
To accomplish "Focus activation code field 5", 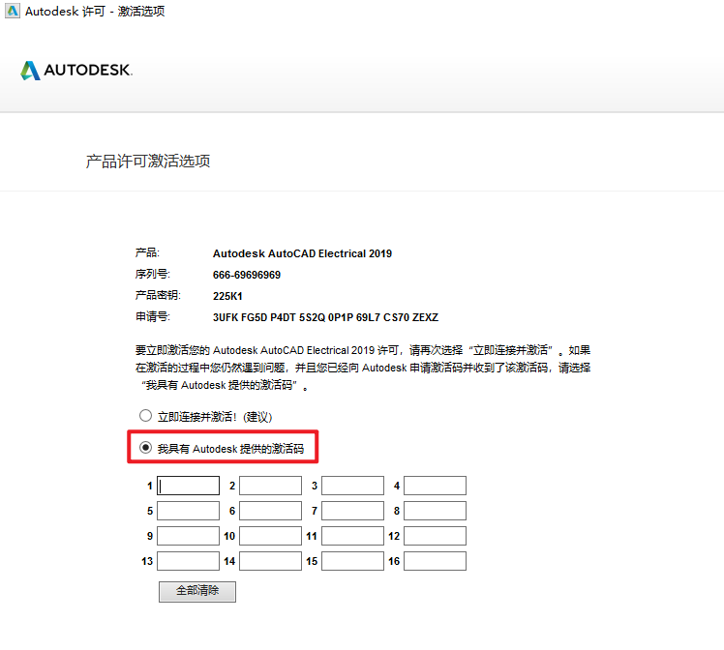I will [x=188, y=511].
